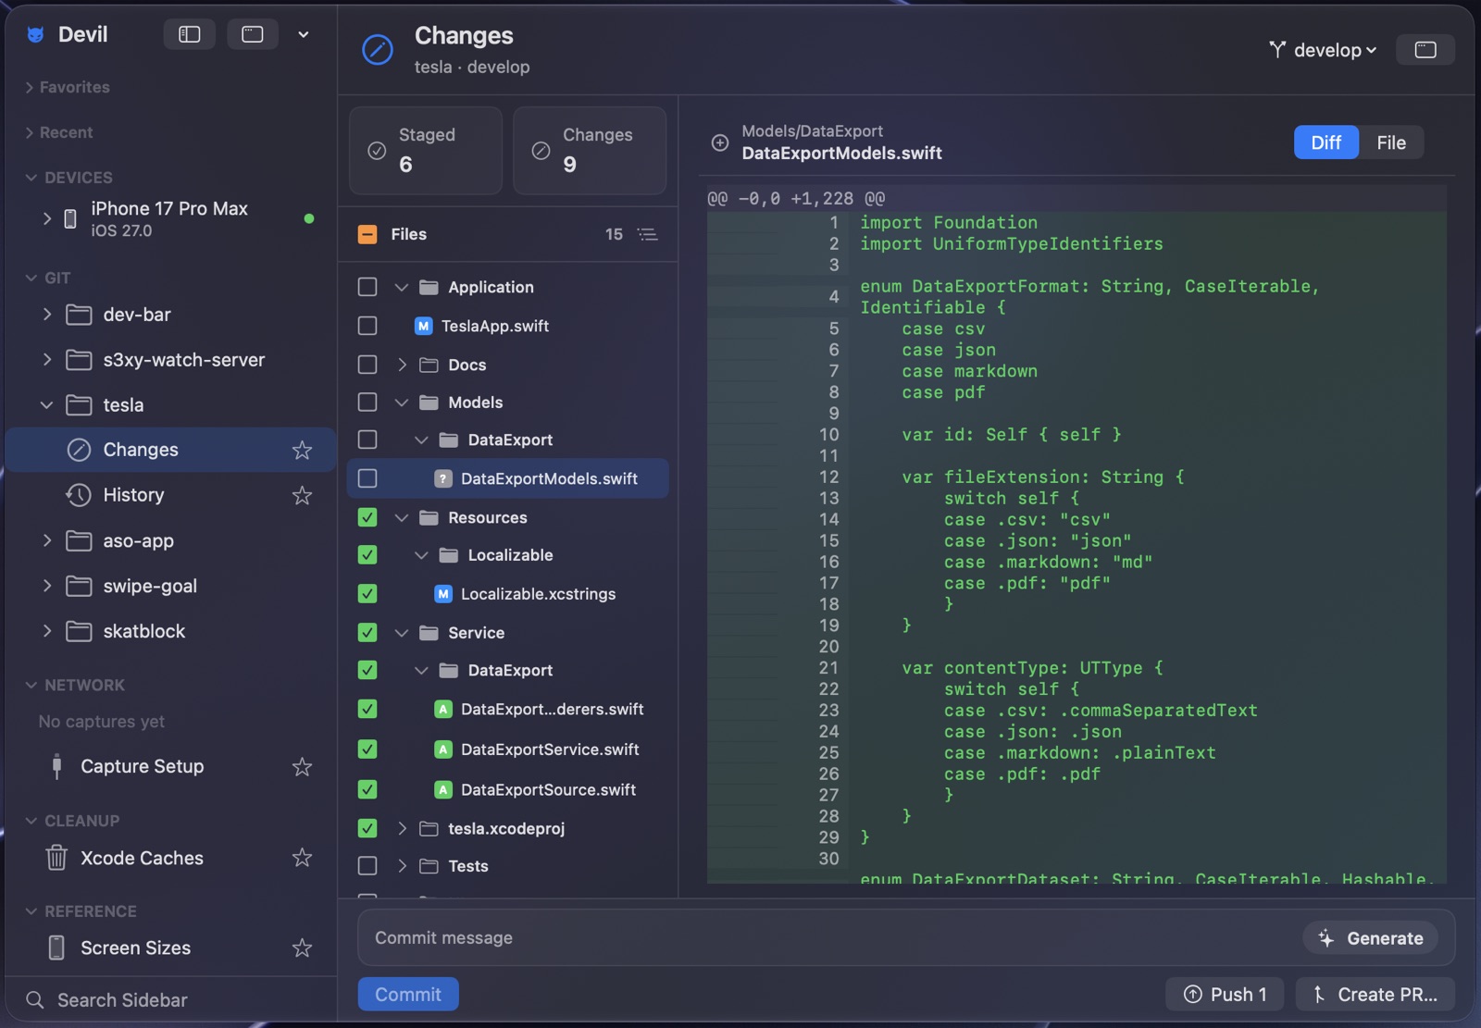Check the DataExportModels.swift checkbox
The height and width of the screenshot is (1028, 1481).
(367, 478)
